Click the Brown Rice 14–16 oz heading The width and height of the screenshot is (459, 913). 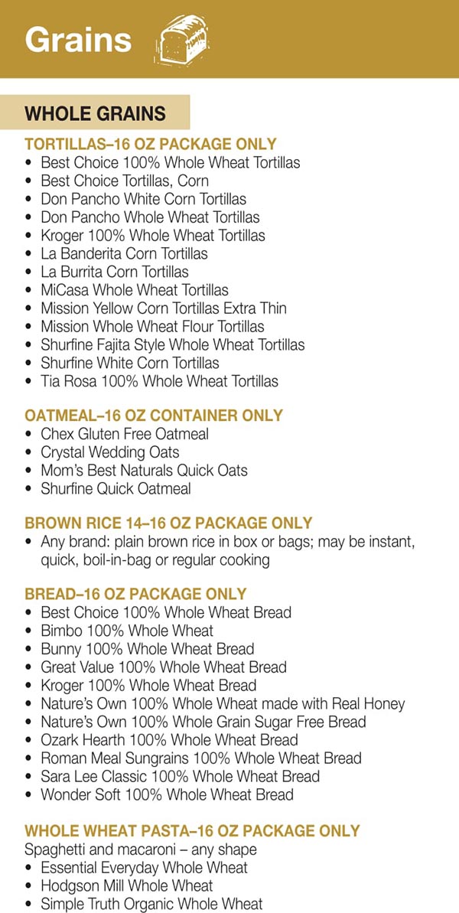(x=168, y=523)
